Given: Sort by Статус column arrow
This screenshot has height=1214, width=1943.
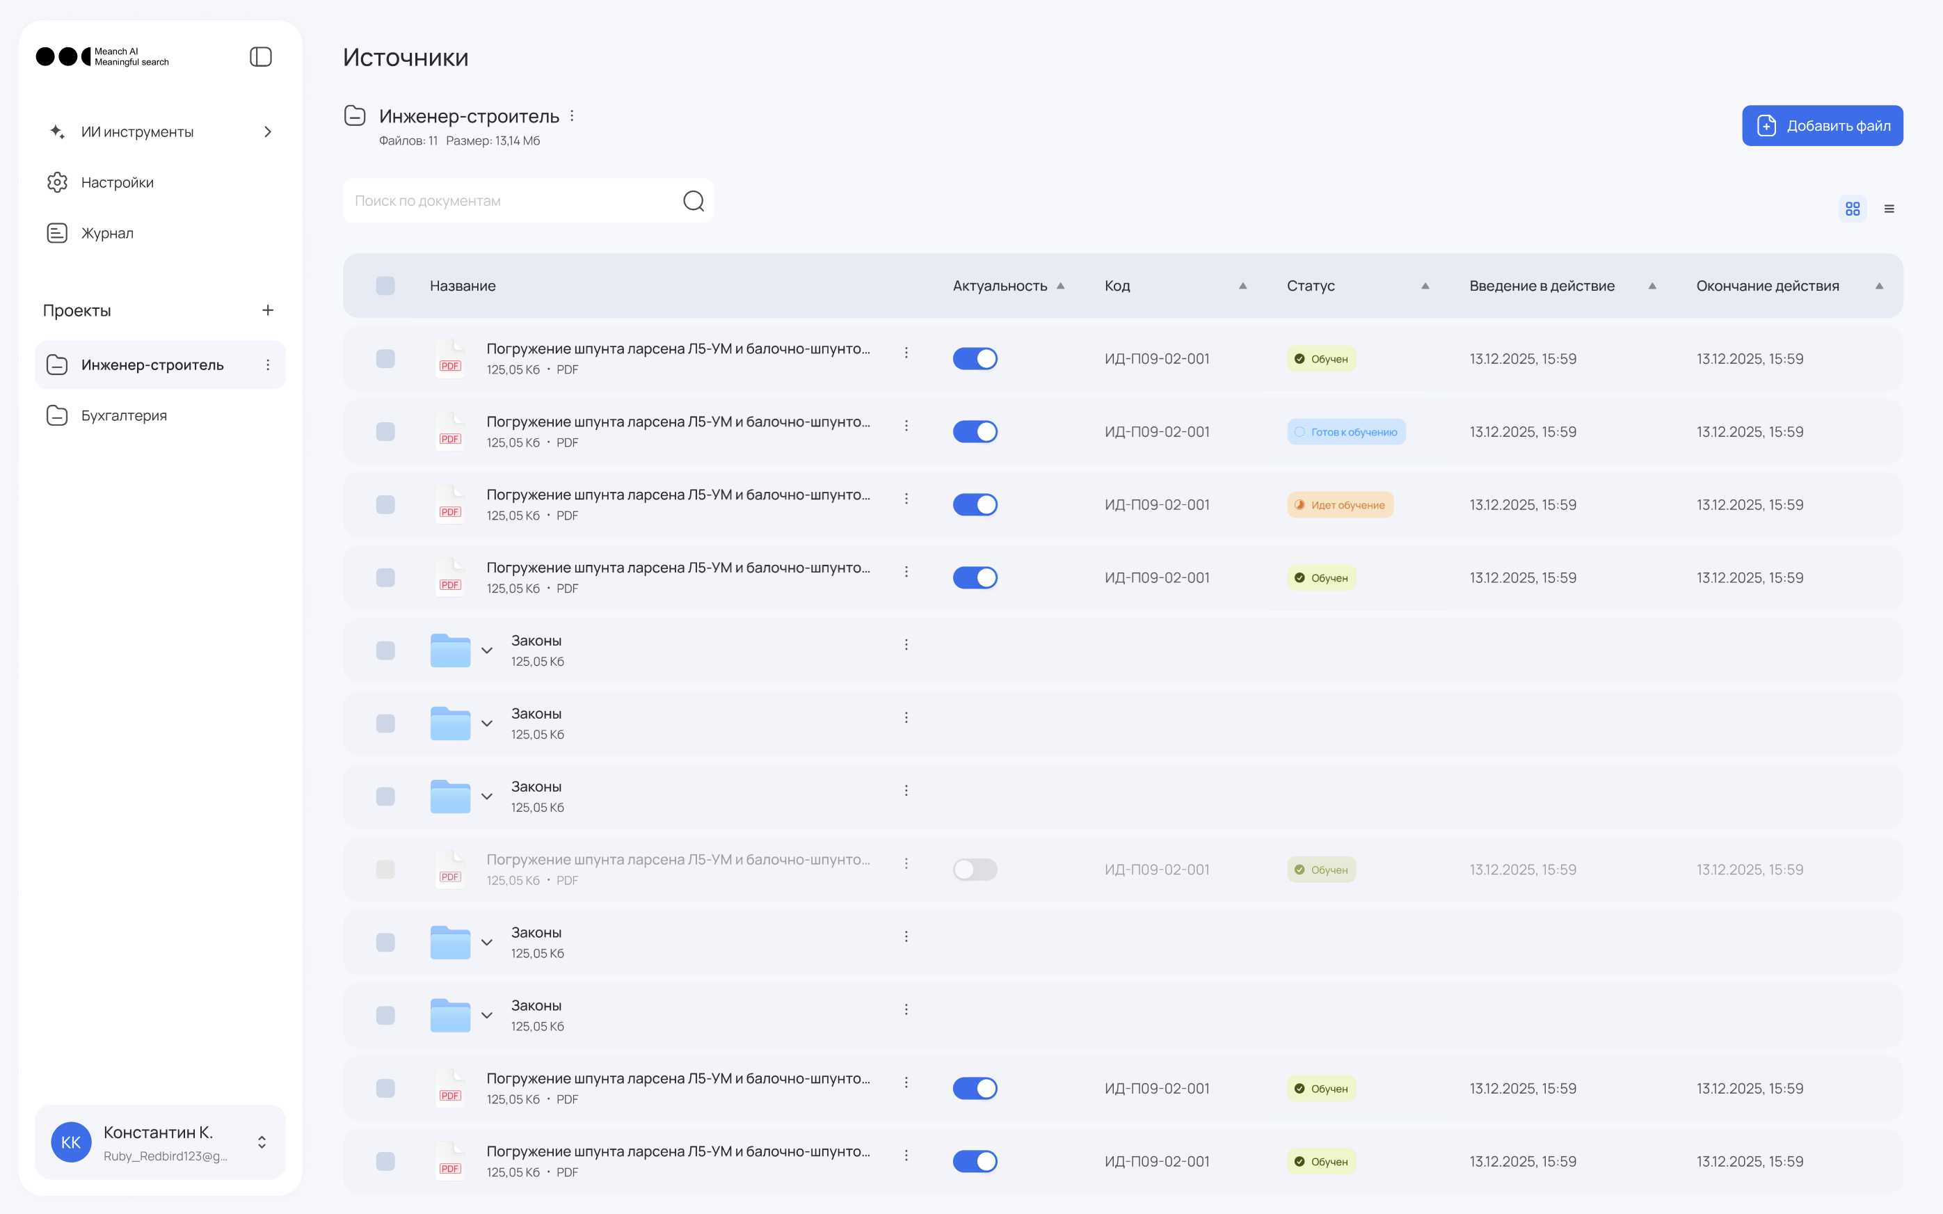Looking at the screenshot, I should coord(1425,286).
